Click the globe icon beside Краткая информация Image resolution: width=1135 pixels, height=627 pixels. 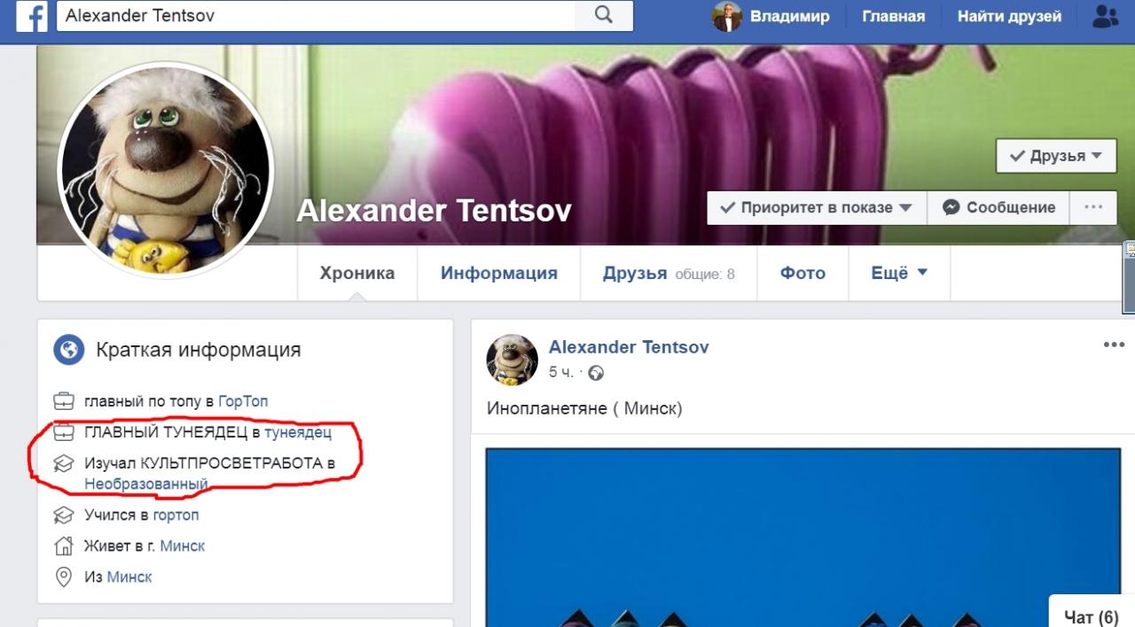(68, 350)
